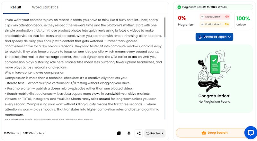Click the 100% Unique score card
This screenshot has width=257, height=141.
pyautogui.click(x=244, y=21)
